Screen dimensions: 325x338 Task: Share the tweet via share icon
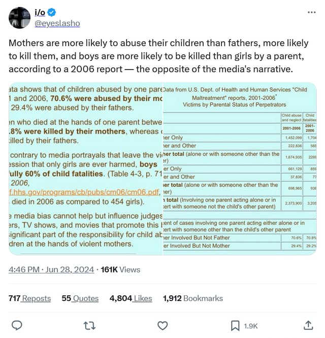tap(308, 325)
